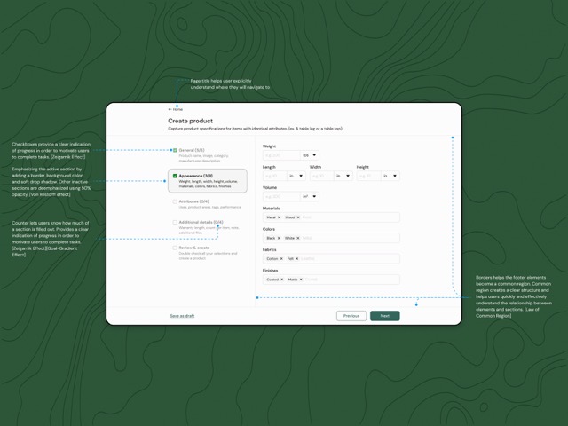Screen dimensions: 568x426
Task: Check the Additional details checkbox
Action: pos(175,222)
